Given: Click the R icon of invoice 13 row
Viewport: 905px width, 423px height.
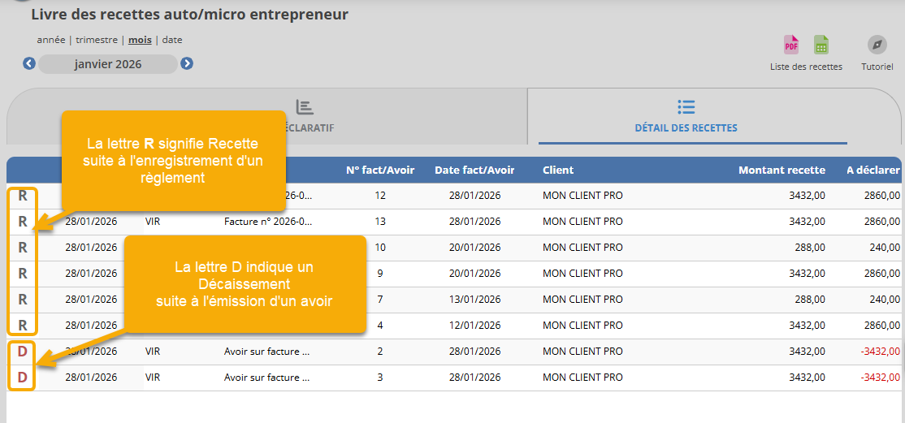Looking at the screenshot, I should [x=23, y=222].
